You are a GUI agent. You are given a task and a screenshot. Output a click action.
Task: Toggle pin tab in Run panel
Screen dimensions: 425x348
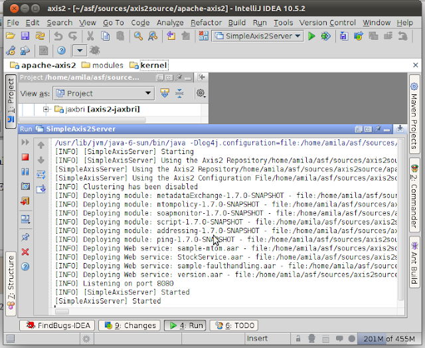(25, 237)
